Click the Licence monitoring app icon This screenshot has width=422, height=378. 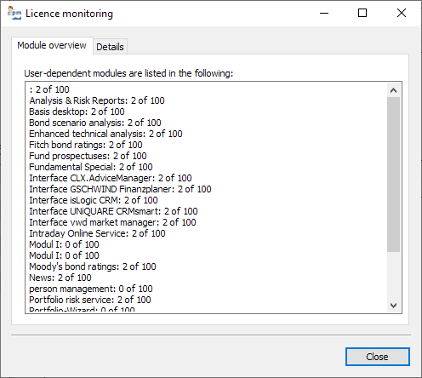pos(14,13)
